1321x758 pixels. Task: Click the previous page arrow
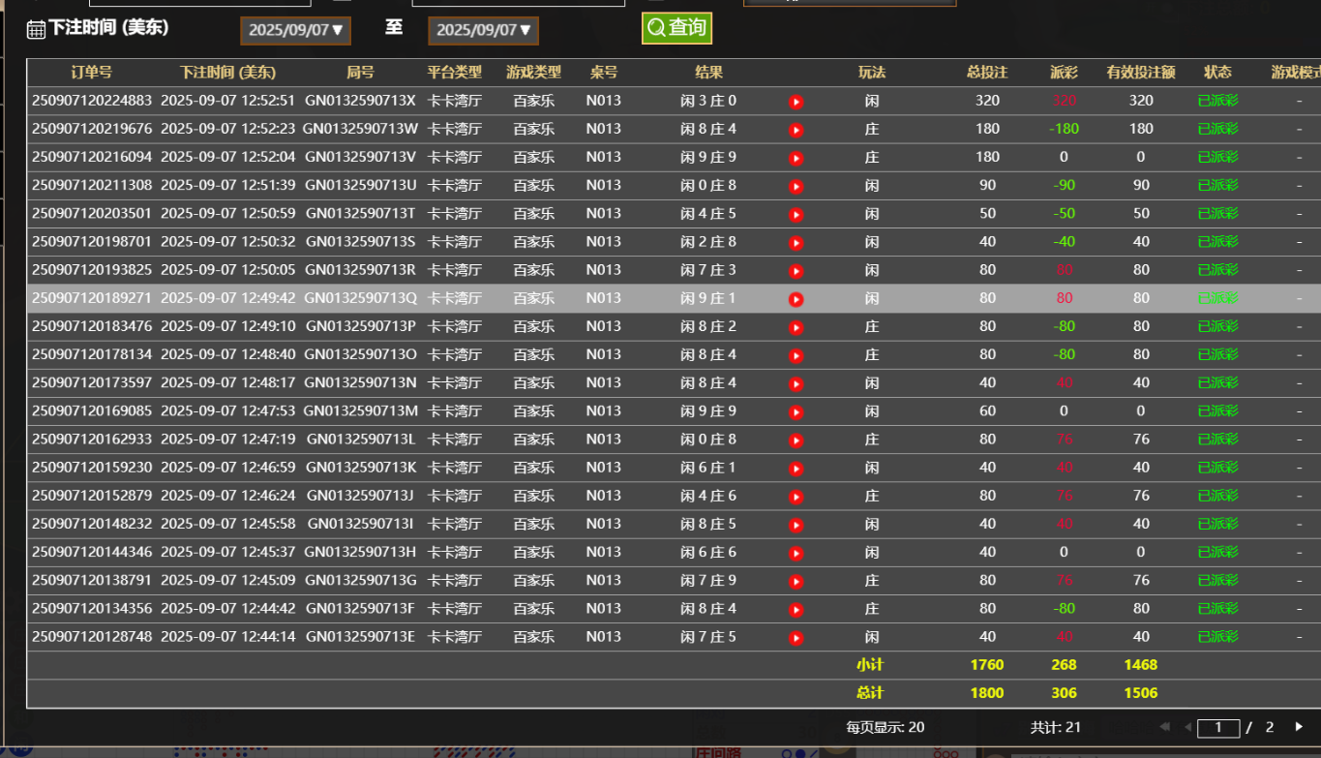click(x=1186, y=727)
